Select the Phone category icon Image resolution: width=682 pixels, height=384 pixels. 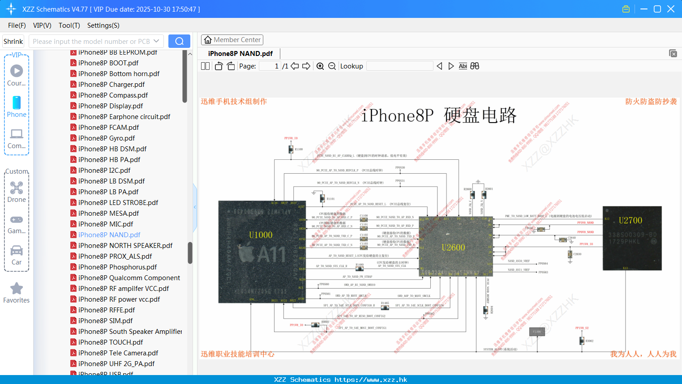click(17, 102)
